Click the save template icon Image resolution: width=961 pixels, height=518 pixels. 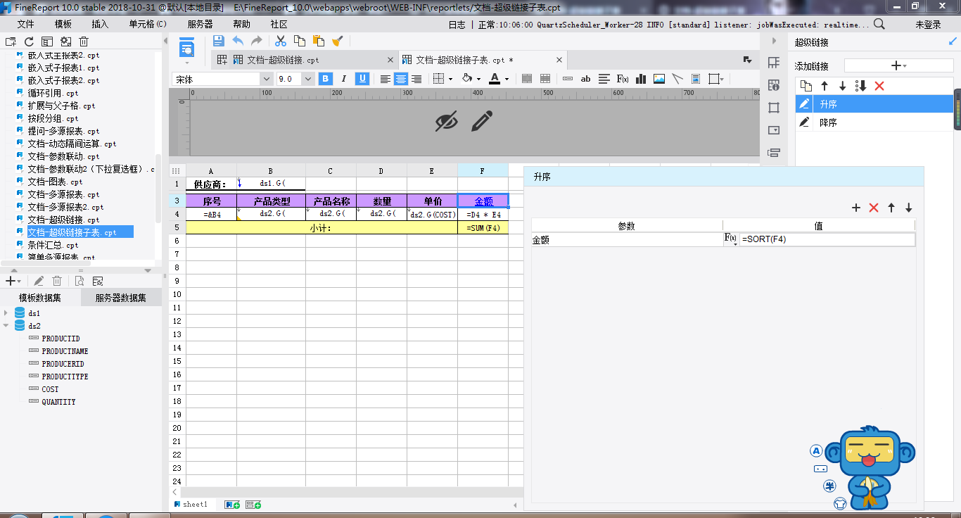point(218,42)
